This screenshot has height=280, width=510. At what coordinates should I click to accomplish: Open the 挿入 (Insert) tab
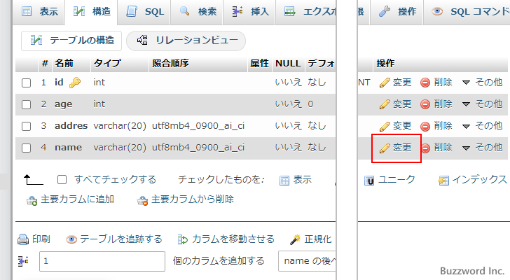pos(249,12)
